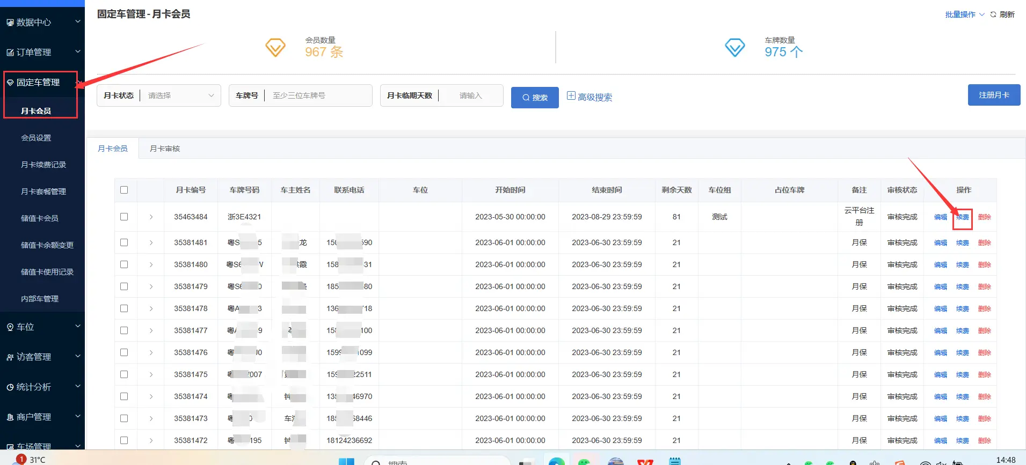
Task: Click the 访客管理 sidebar icon
Action: (10, 357)
